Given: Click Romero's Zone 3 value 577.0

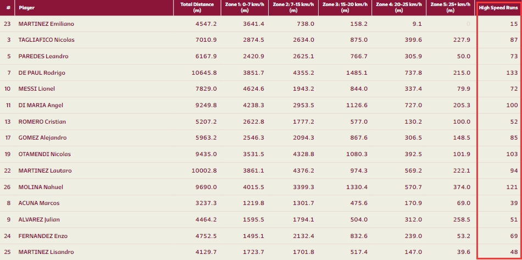Looking at the screenshot, I should pyautogui.click(x=359, y=121).
